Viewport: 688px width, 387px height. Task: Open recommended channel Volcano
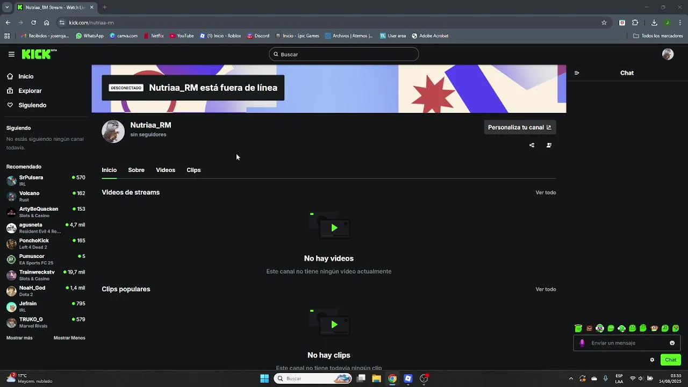pos(46,196)
